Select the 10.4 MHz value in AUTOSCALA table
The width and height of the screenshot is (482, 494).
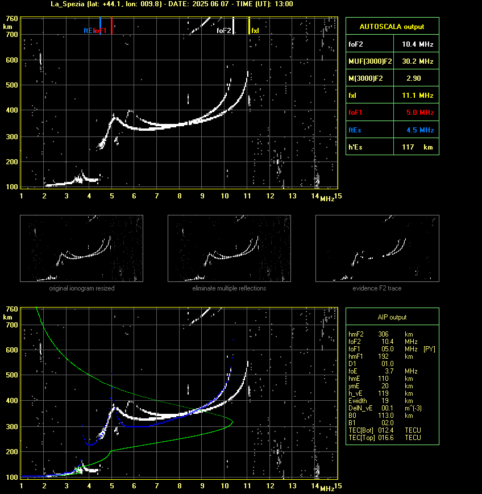point(417,44)
